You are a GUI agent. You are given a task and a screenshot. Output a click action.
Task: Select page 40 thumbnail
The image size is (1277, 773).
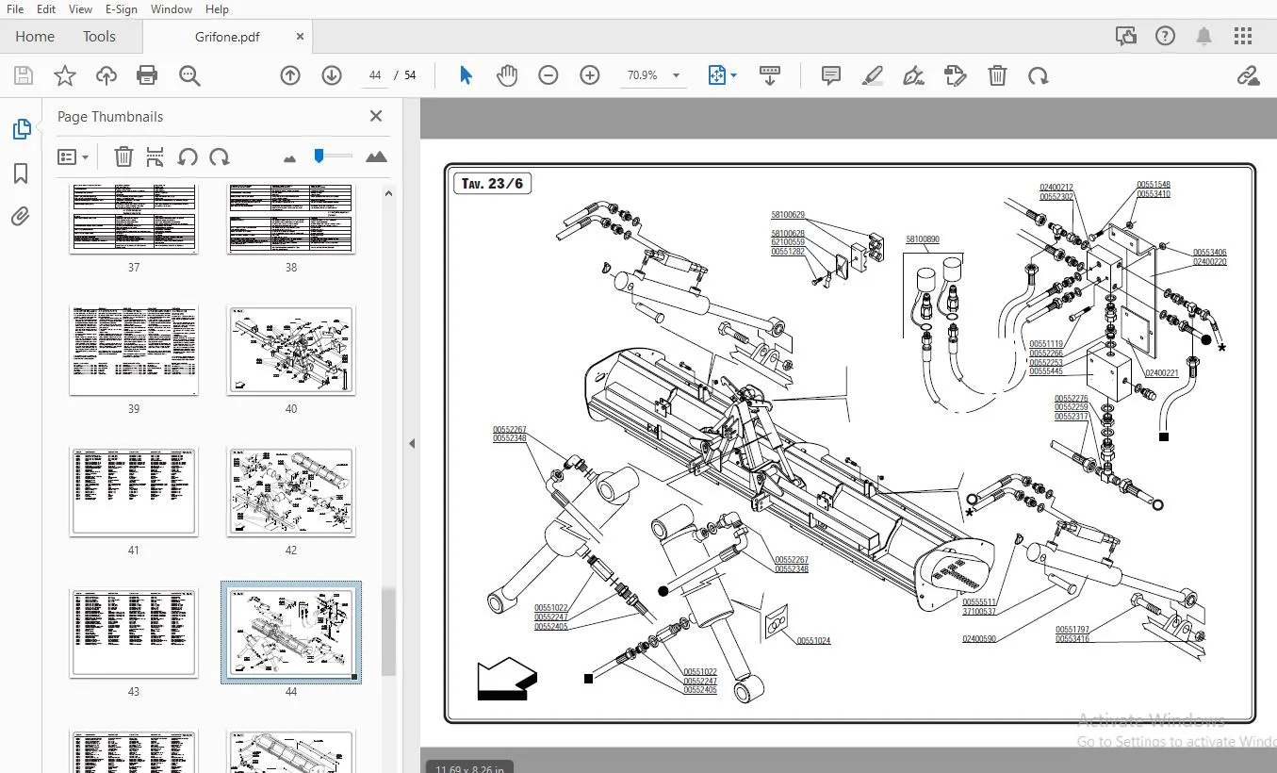pos(291,350)
